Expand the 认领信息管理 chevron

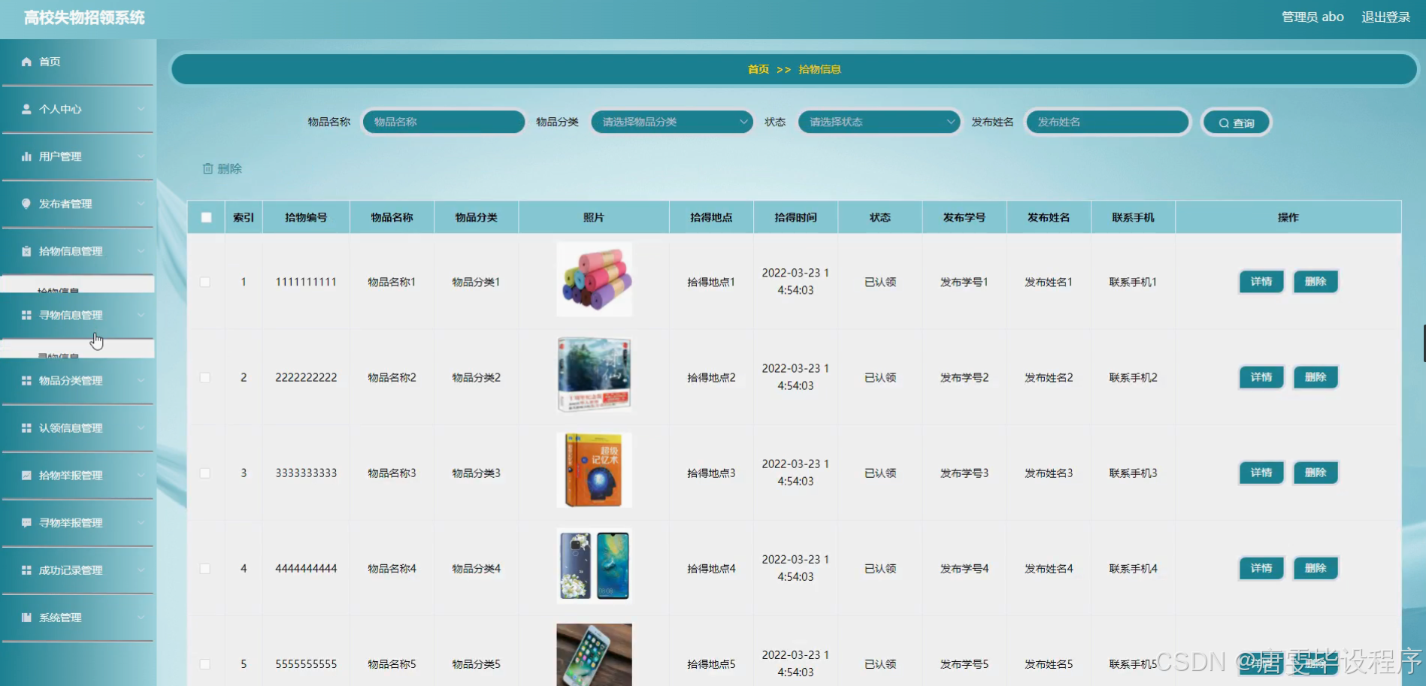pyautogui.click(x=141, y=428)
